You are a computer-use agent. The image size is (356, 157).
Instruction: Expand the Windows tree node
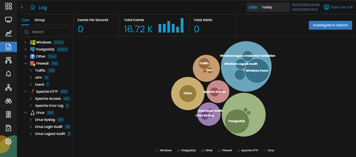25,42
